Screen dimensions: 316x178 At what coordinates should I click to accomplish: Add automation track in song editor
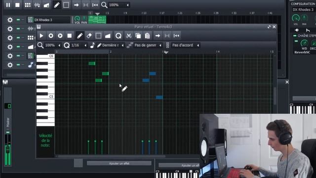point(46,5)
